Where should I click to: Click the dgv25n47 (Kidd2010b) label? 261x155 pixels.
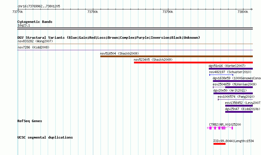[243, 109]
